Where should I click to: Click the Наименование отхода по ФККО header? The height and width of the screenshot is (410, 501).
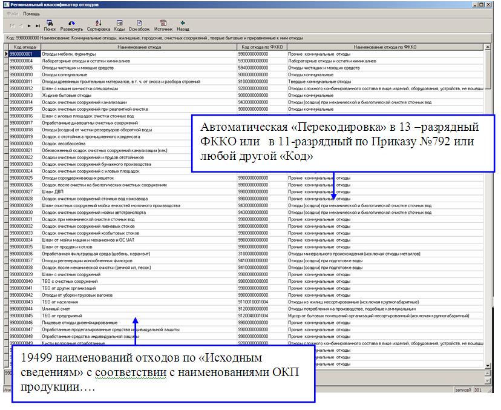tap(385, 47)
